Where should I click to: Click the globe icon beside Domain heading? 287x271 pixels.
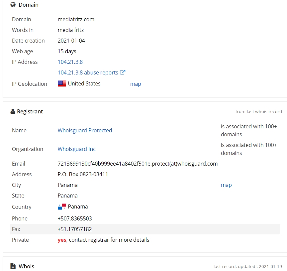pyautogui.click(x=13, y=5)
